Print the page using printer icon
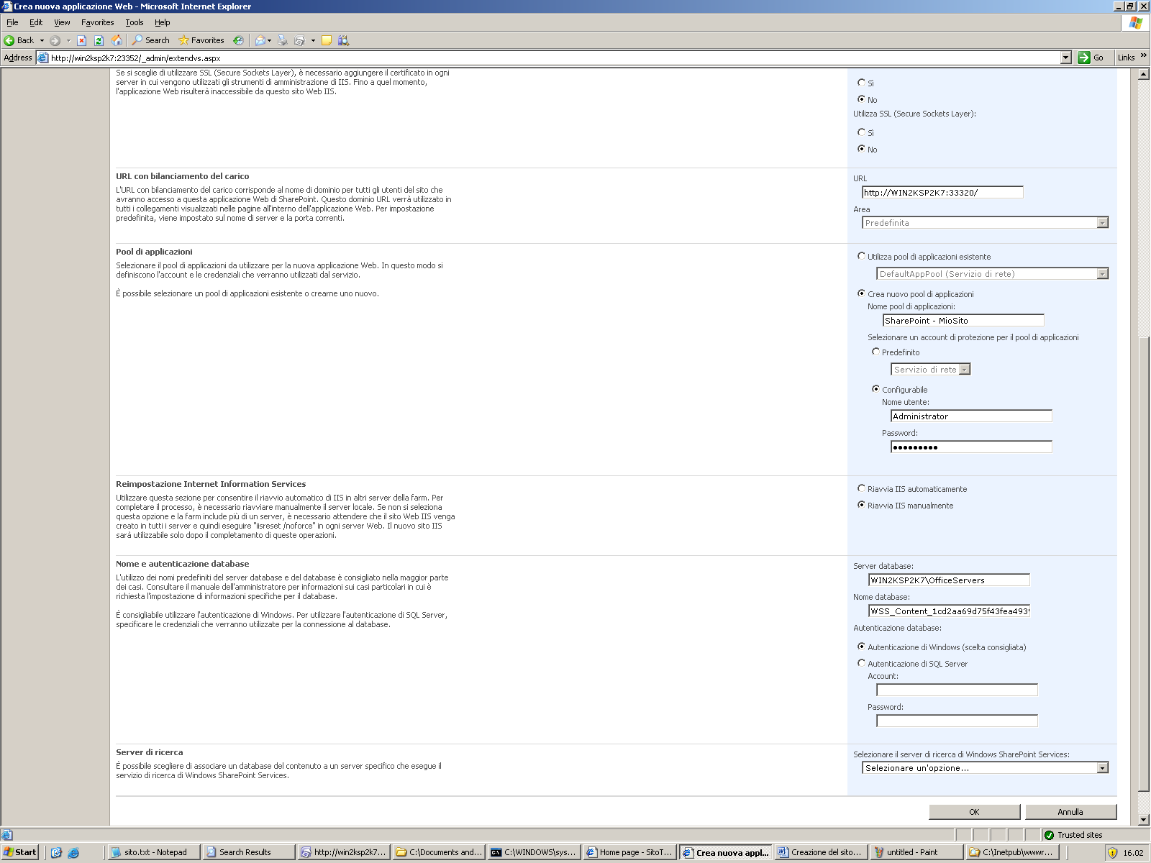This screenshot has height=863, width=1151. 283,40
